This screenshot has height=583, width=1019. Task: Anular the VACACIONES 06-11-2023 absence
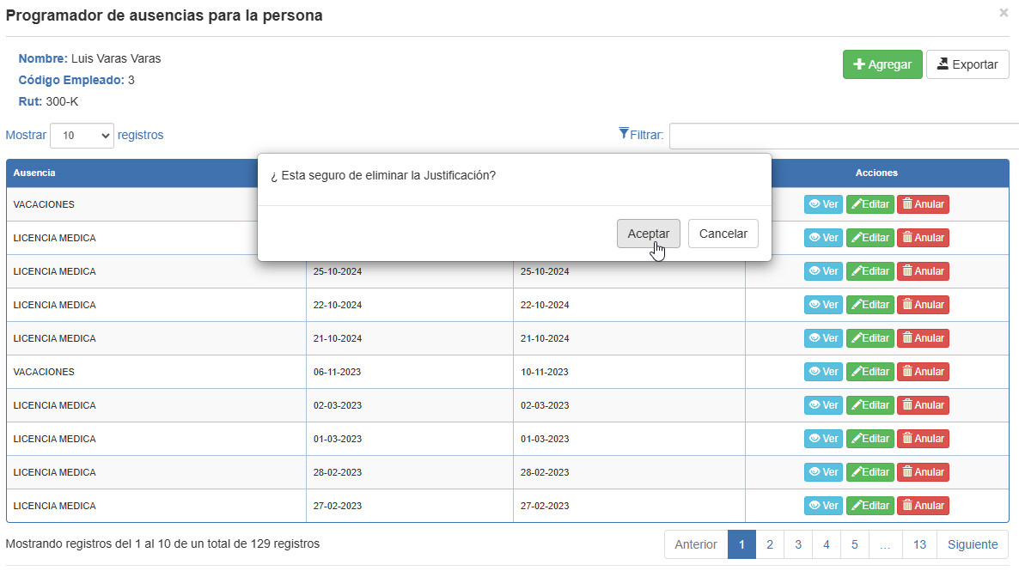coord(923,372)
